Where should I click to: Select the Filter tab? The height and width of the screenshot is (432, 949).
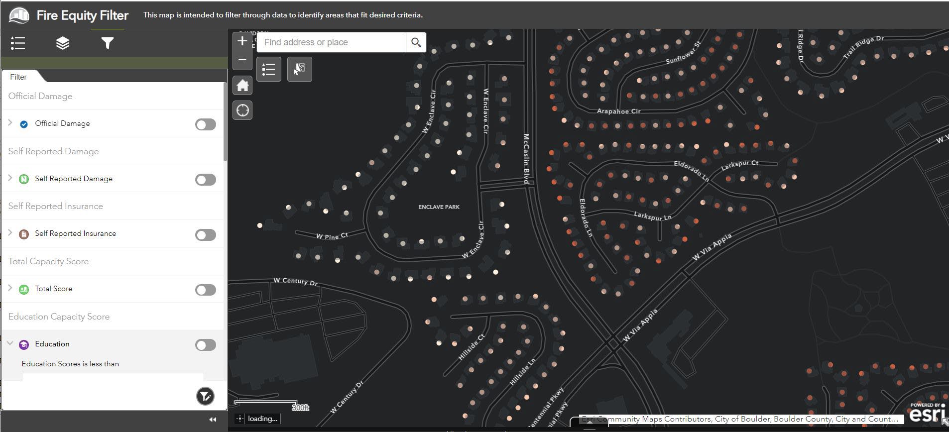(x=18, y=77)
